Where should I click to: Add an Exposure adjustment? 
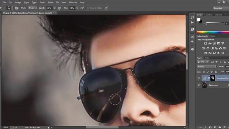(218, 43)
